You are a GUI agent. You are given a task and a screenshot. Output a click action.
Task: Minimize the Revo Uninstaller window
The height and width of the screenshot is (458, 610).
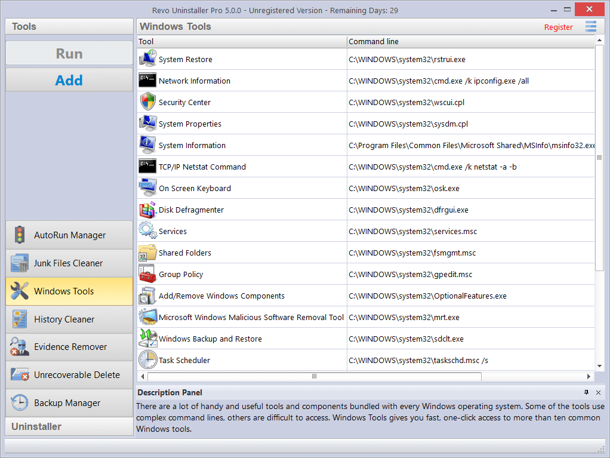coord(553,10)
